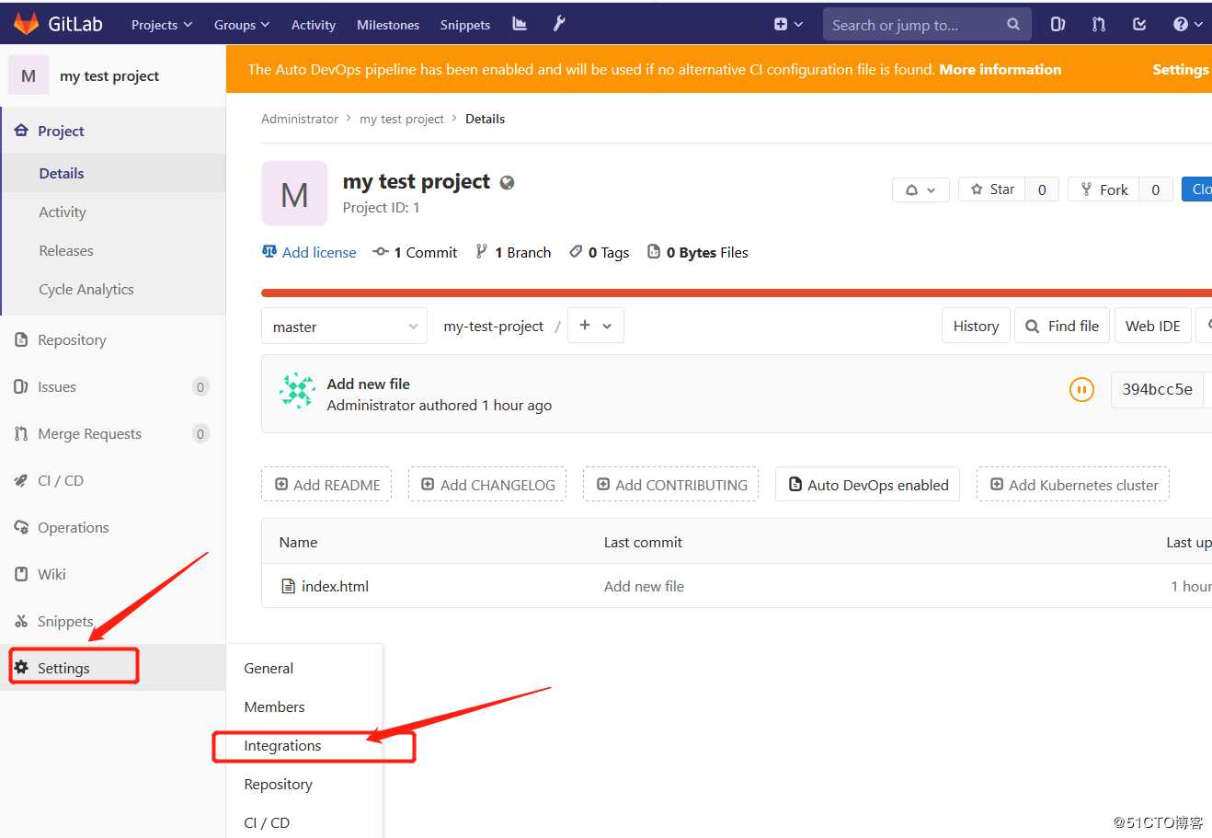The width and height of the screenshot is (1212, 838).
Task: Click Activity in top navigation
Action: (314, 25)
